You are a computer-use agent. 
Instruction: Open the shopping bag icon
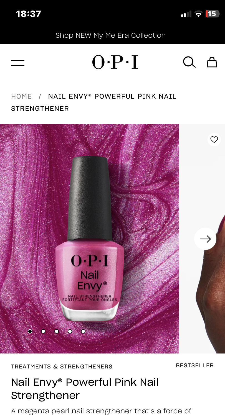212,62
